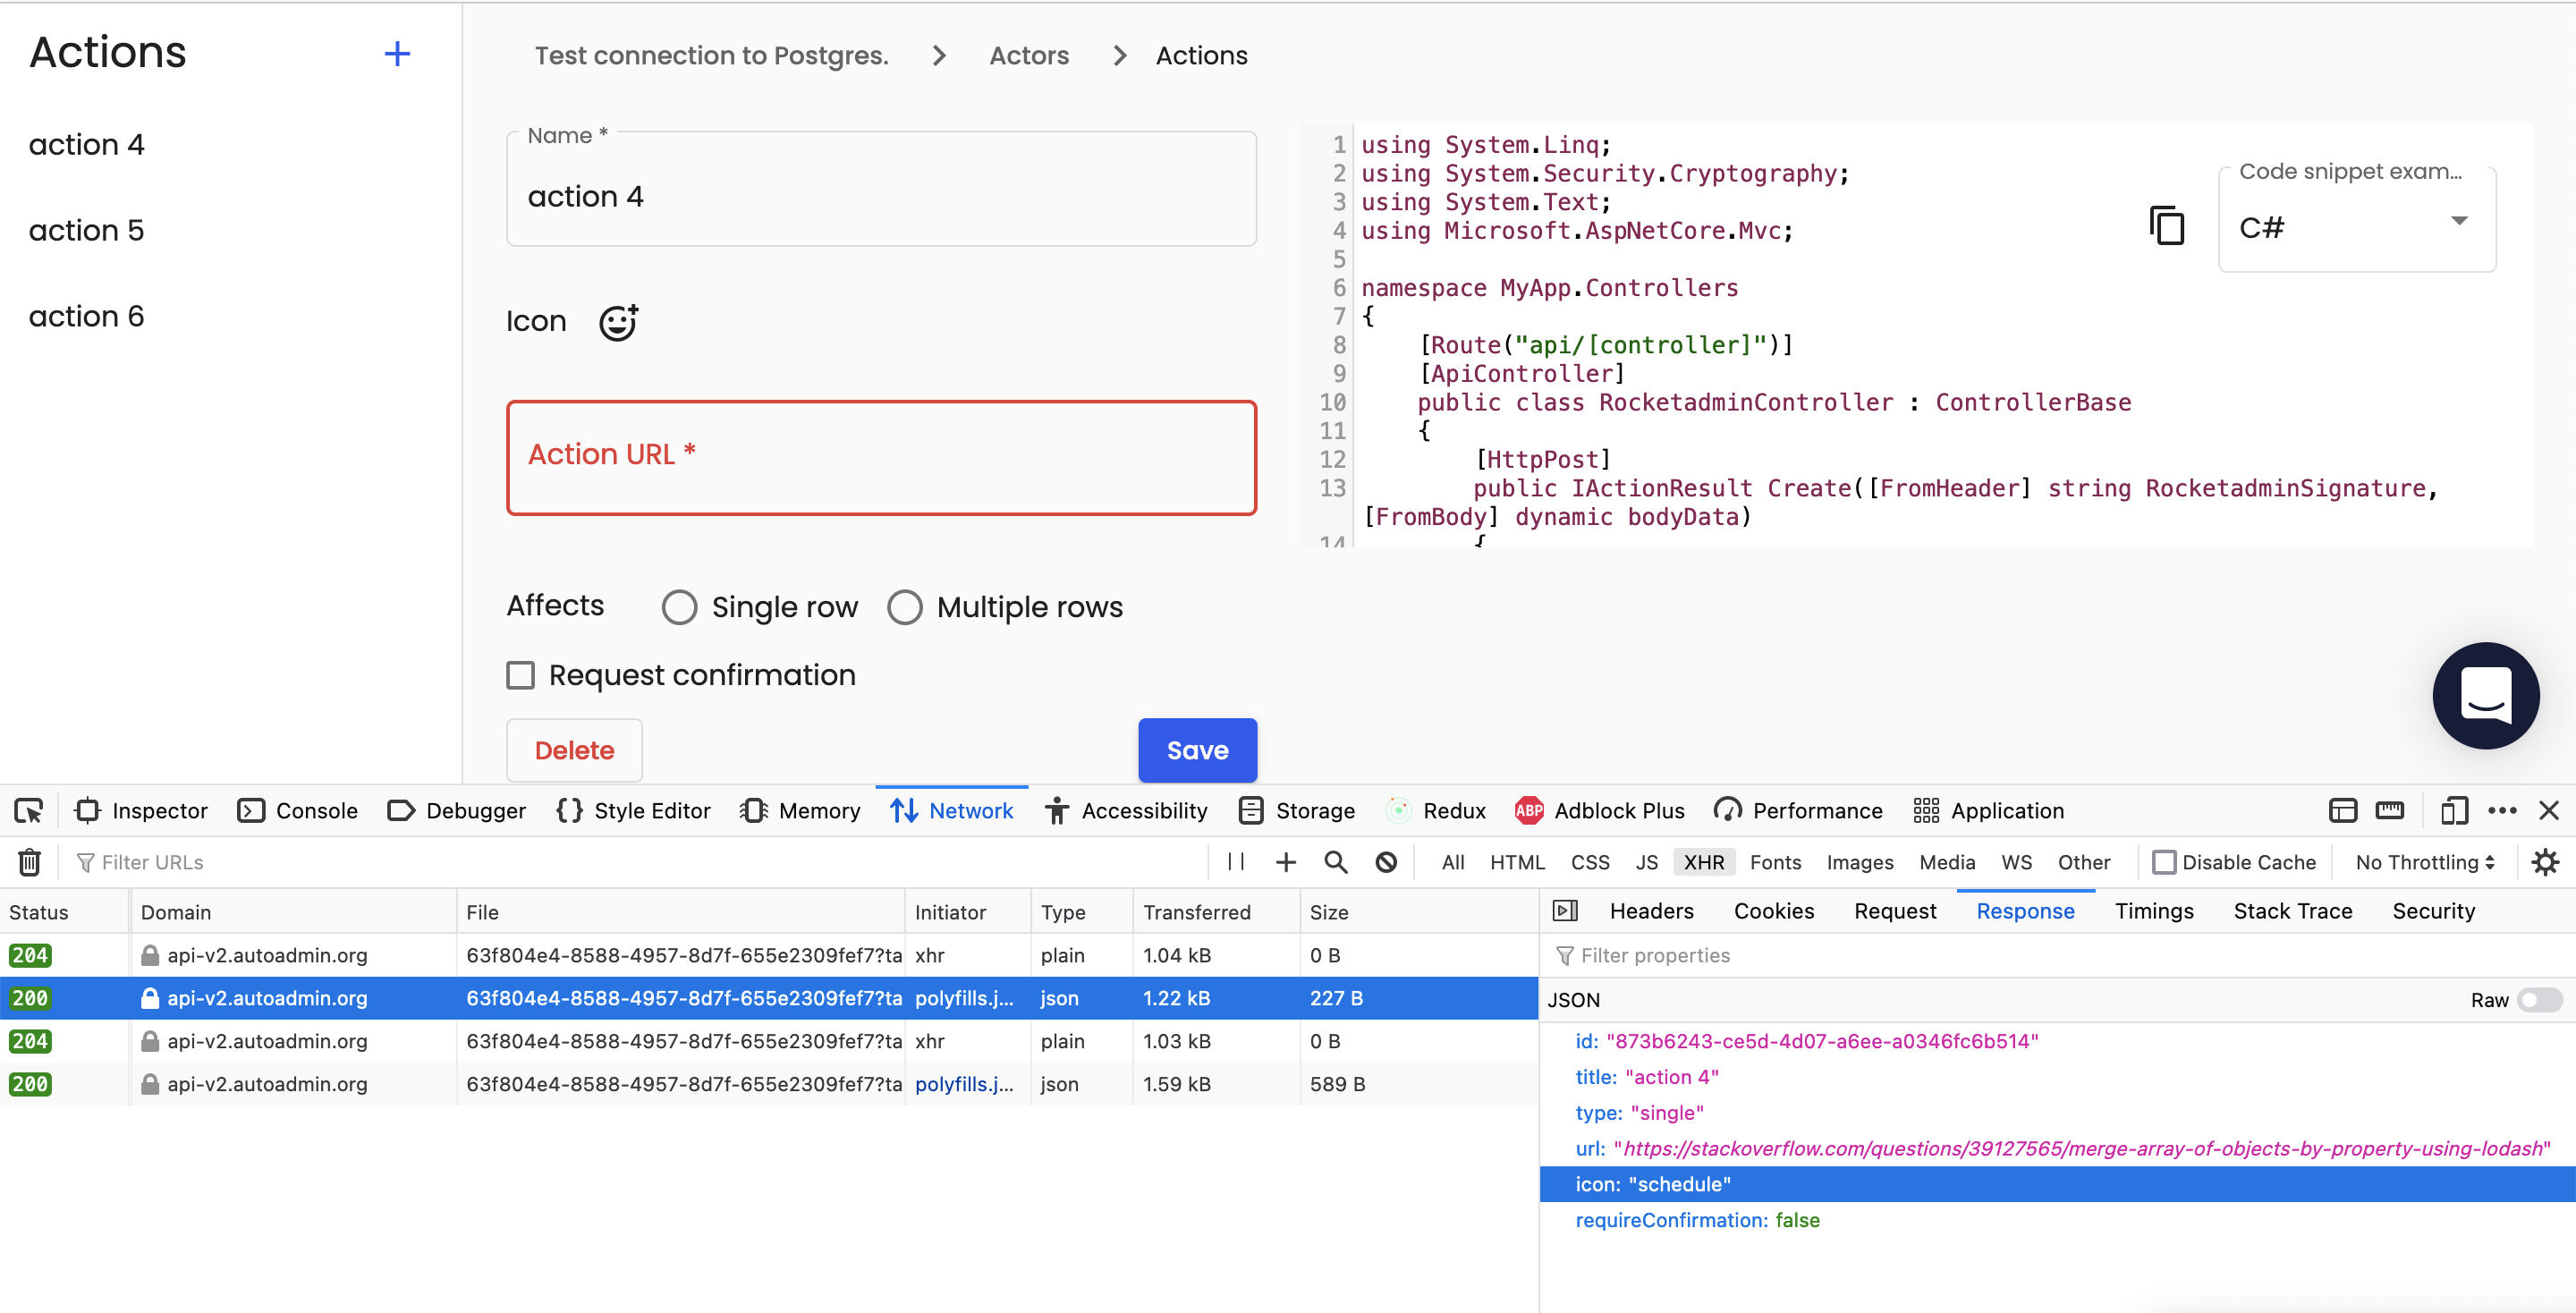Show the Request details tab

(1895, 911)
